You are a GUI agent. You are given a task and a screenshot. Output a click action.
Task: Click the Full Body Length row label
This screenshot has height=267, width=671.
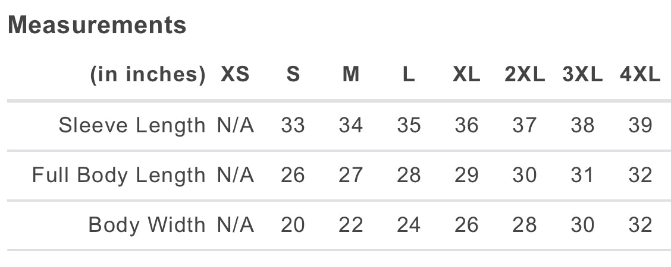(x=118, y=175)
